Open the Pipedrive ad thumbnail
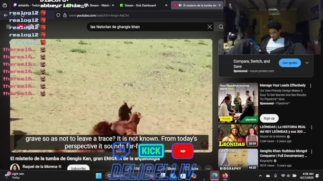 238,103
